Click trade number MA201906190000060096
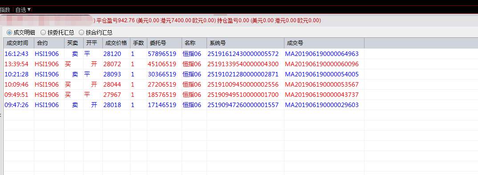The width and height of the screenshot is (478, 175). pyautogui.click(x=322, y=64)
